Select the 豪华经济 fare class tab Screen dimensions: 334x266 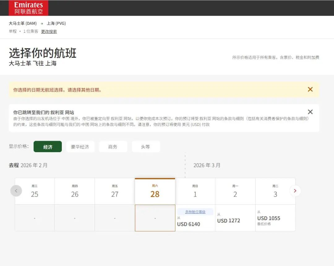pyautogui.click(x=80, y=147)
